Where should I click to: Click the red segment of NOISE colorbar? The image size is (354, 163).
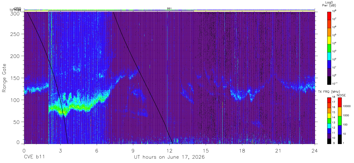coord(339,102)
